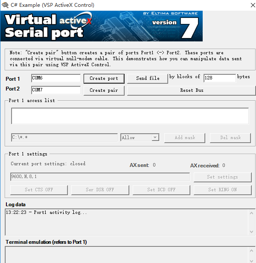Click the Send file button
This screenshot has height=263, width=256.
tap(148, 78)
